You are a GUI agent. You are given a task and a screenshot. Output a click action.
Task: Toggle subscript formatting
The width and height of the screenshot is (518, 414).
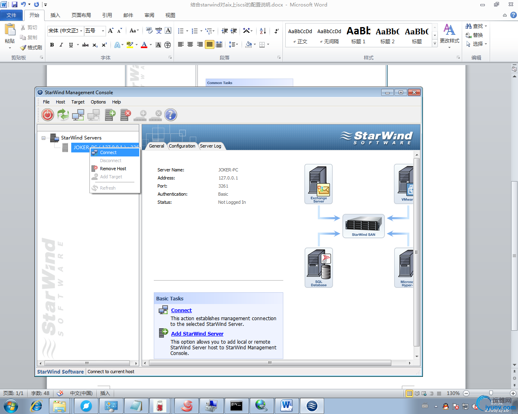[x=95, y=45]
